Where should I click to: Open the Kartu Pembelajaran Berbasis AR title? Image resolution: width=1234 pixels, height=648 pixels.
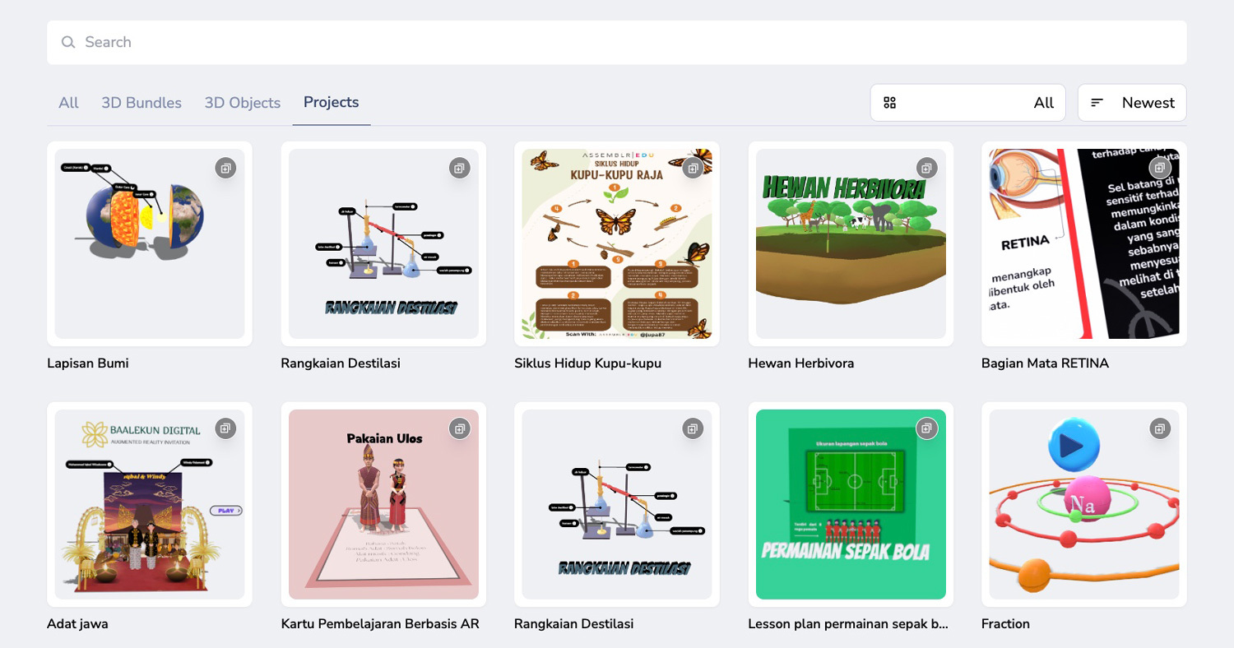pyautogui.click(x=380, y=624)
